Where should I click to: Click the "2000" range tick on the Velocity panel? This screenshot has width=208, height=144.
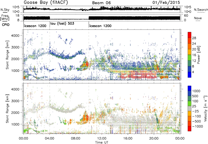(15, 113)
